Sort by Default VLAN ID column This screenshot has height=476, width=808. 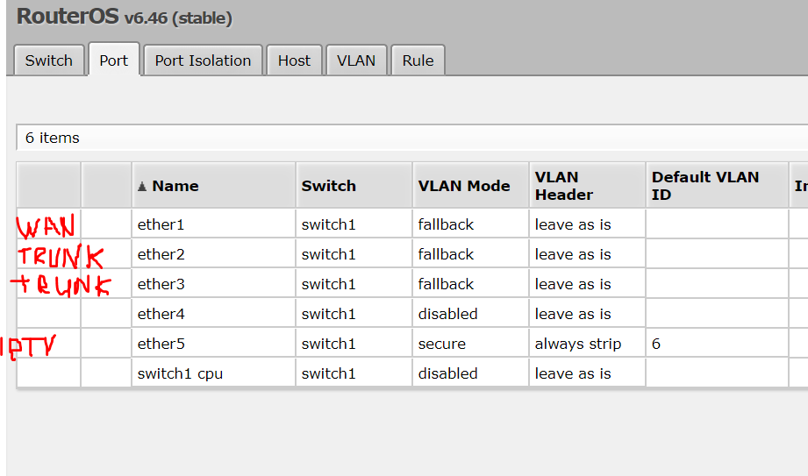(704, 186)
